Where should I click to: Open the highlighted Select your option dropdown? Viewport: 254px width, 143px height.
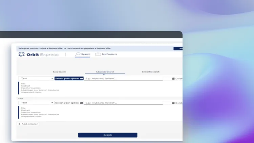point(69,79)
